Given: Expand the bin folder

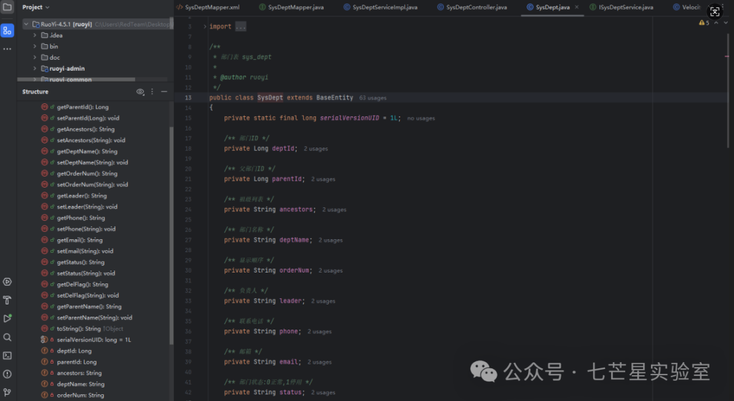Looking at the screenshot, I should click(35, 46).
